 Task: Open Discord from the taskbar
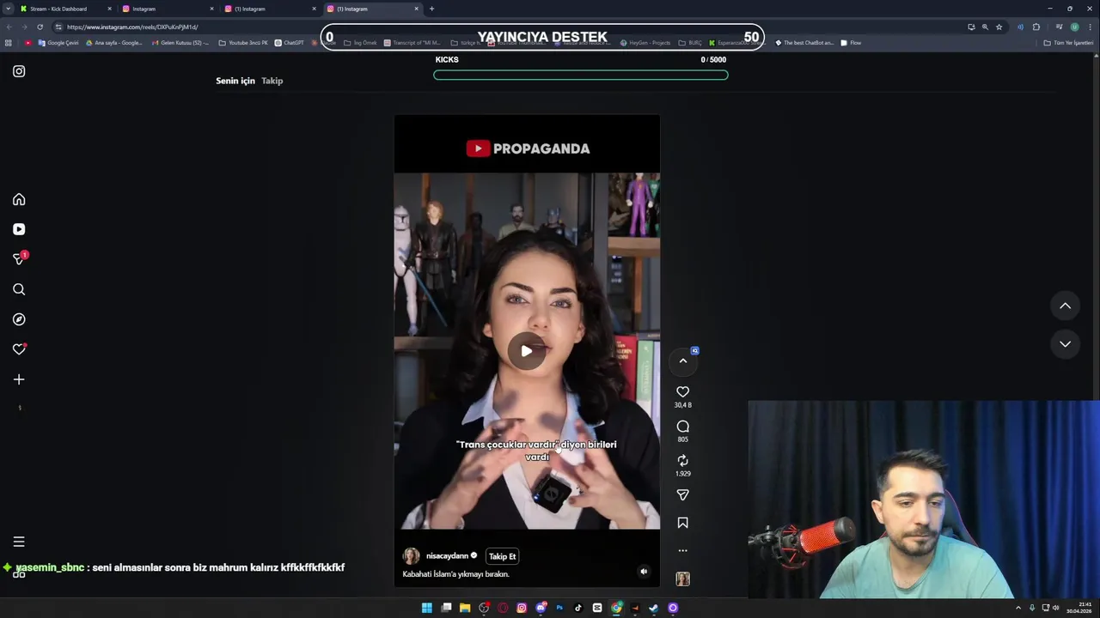coord(541,608)
